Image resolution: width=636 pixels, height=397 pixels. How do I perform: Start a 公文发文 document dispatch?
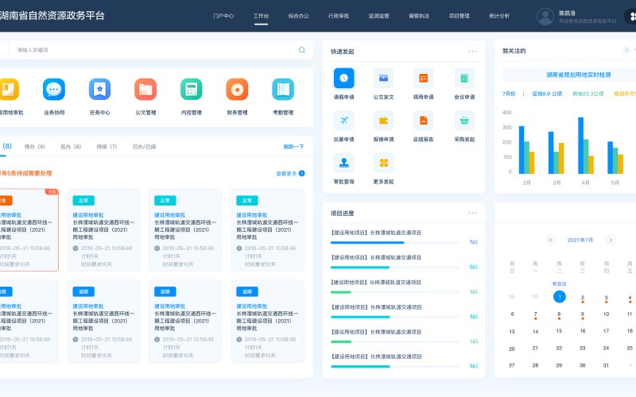click(x=383, y=78)
